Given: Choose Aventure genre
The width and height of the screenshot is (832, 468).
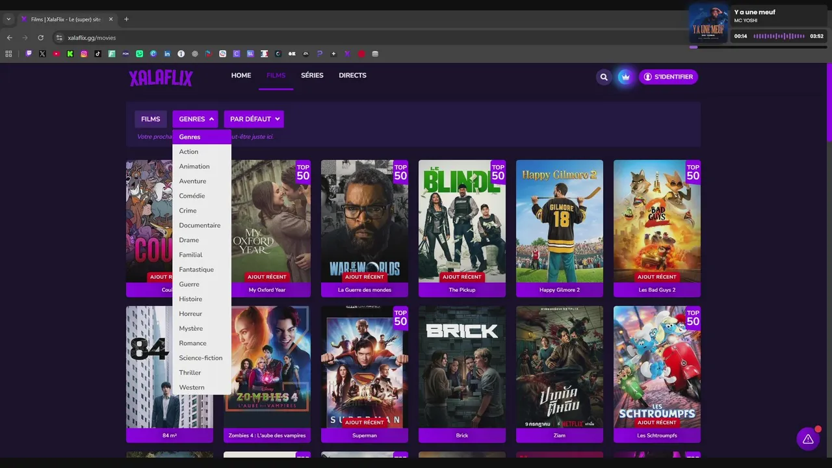Looking at the screenshot, I should (201, 181).
